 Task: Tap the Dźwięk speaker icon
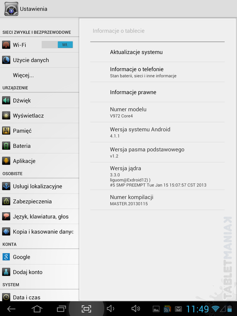tap(6, 100)
